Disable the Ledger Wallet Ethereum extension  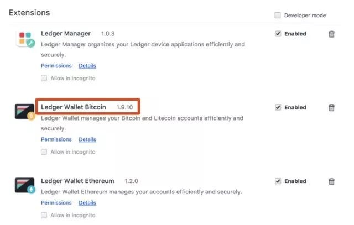click(x=278, y=181)
